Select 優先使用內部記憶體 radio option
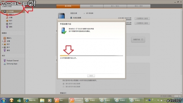Image resolution: width=183 pixels, height=103 pixels. 63,84
